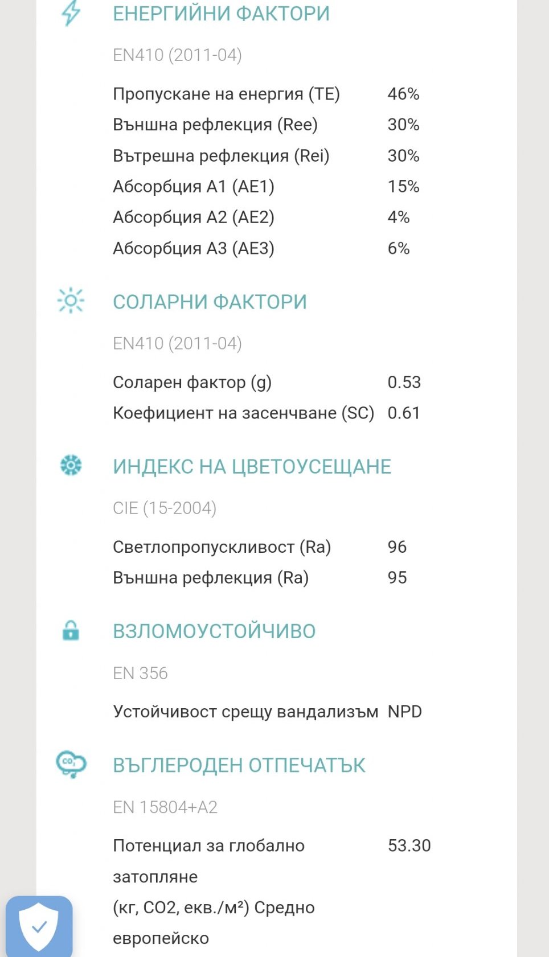Click the color rendering index wheel icon

71,465
